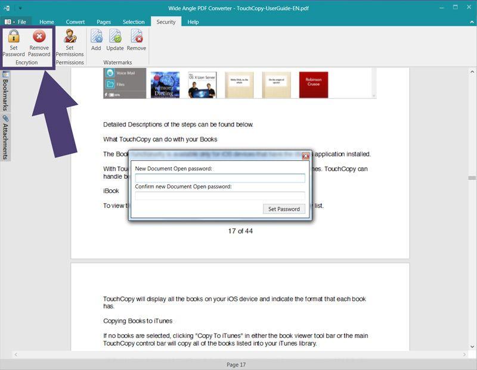Screen dimensions: 477x370
Task: Click the Update watermark icon
Action: coord(114,38)
